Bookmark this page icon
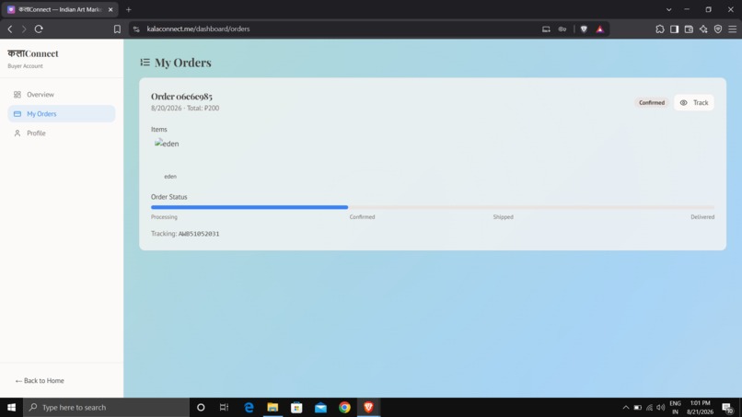Screen dimensions: 742x417 117,29
